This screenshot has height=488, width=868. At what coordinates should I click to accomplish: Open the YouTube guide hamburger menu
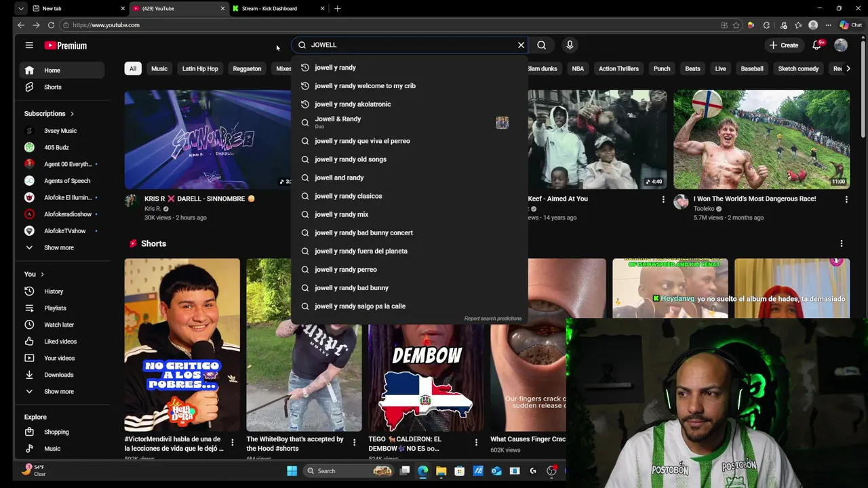(x=29, y=45)
